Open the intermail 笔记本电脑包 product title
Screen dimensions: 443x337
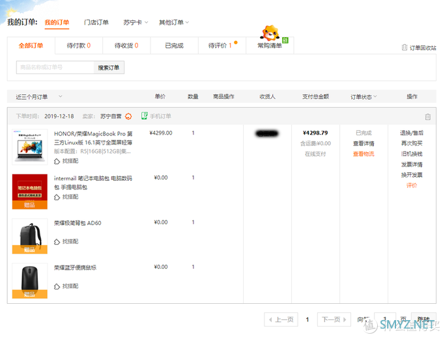pyautogui.click(x=93, y=183)
